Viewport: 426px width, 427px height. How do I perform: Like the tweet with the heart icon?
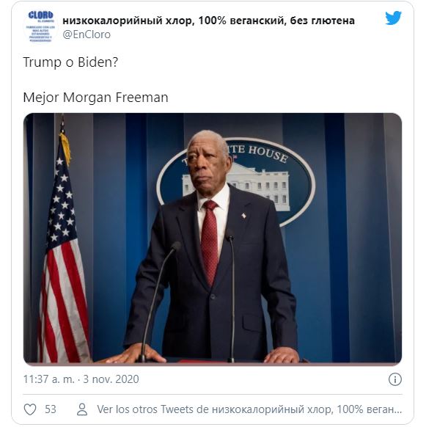[x=30, y=409]
